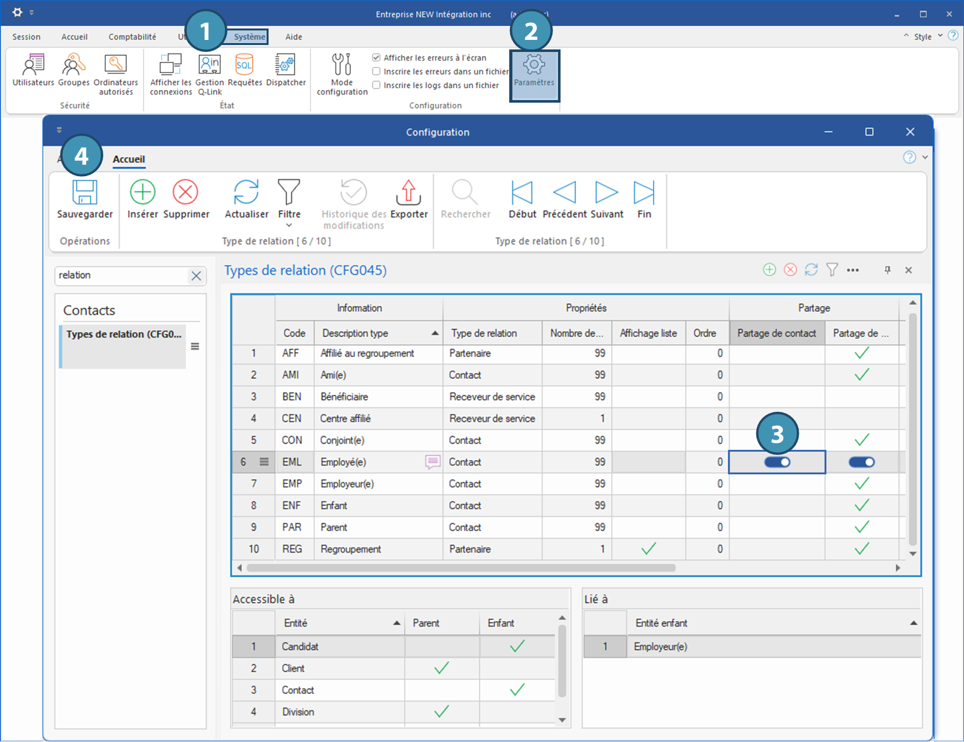Enable Inscrire les logs dans un fichier
The image size is (964, 742).
376,86
